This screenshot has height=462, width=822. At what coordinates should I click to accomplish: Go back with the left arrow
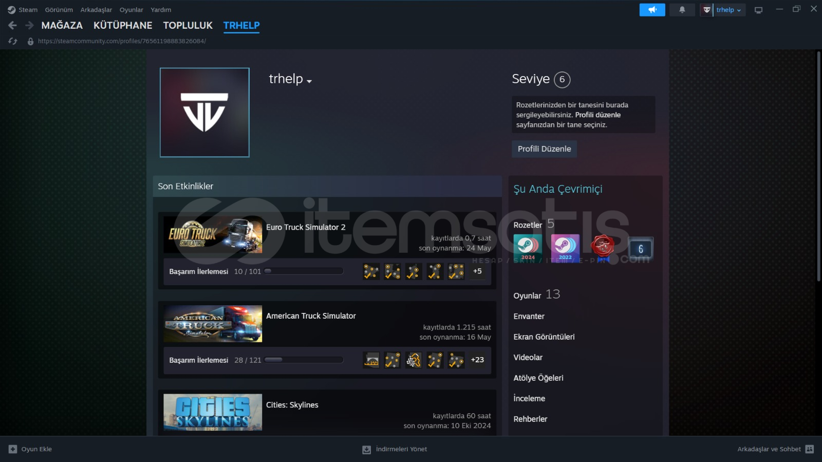click(13, 25)
